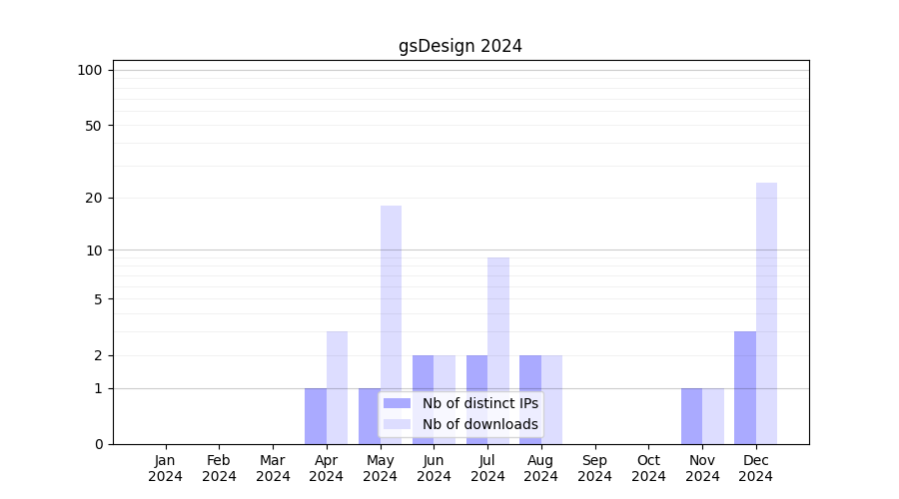The height and width of the screenshot is (499, 899).
Task: Click the "Nb of downloads" legend color swatch
Action: coord(397,424)
